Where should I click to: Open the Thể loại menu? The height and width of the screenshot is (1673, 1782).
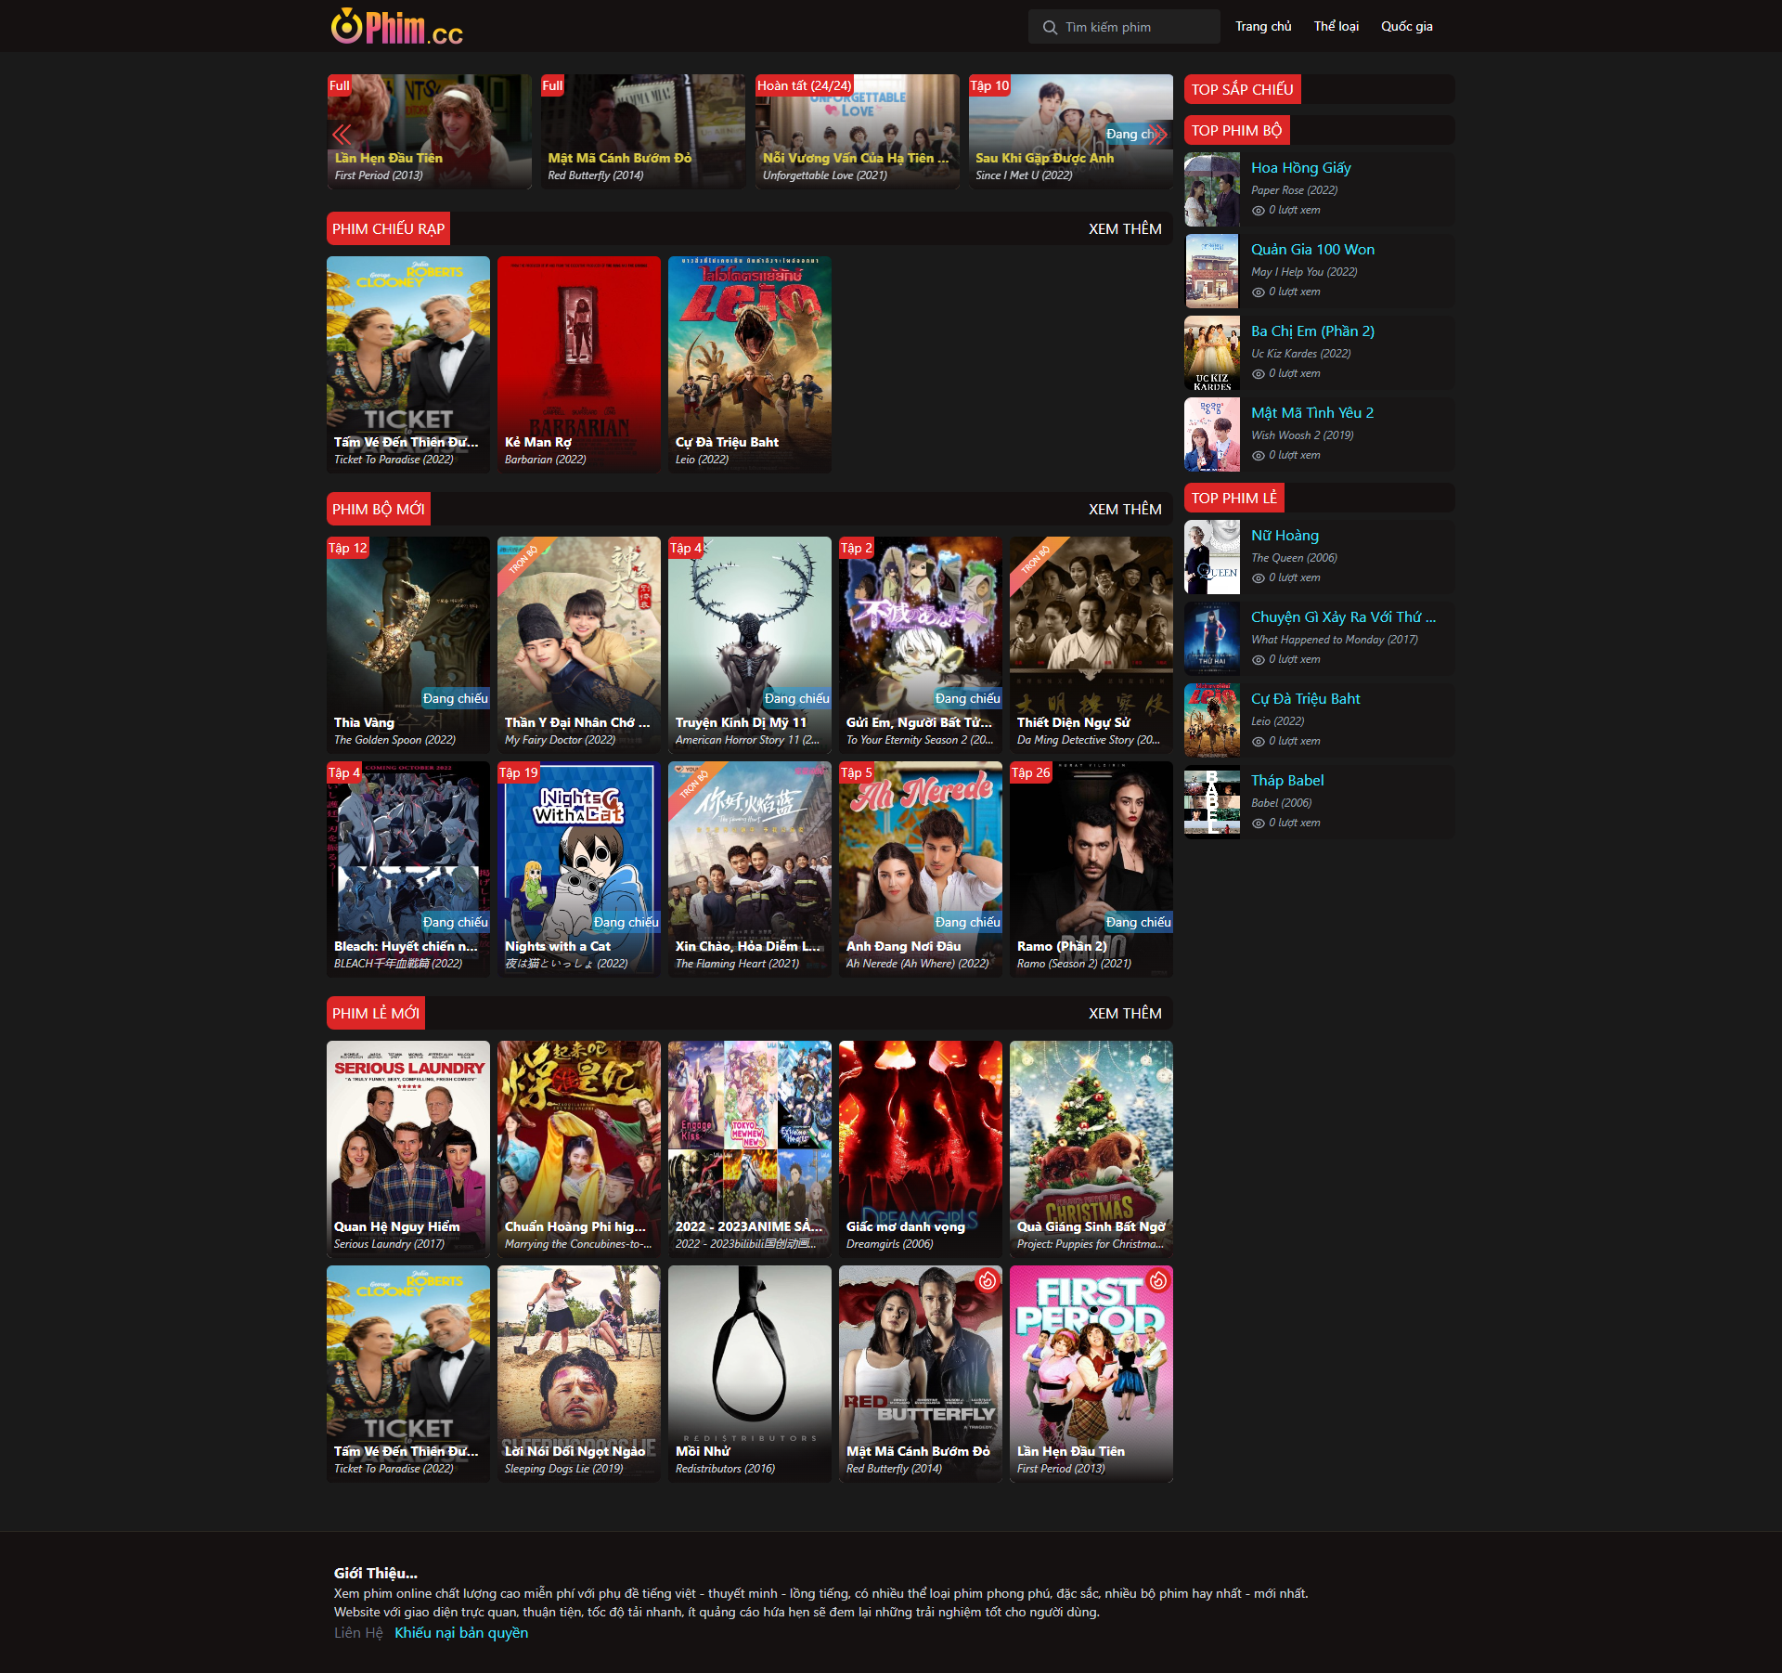1336,26
